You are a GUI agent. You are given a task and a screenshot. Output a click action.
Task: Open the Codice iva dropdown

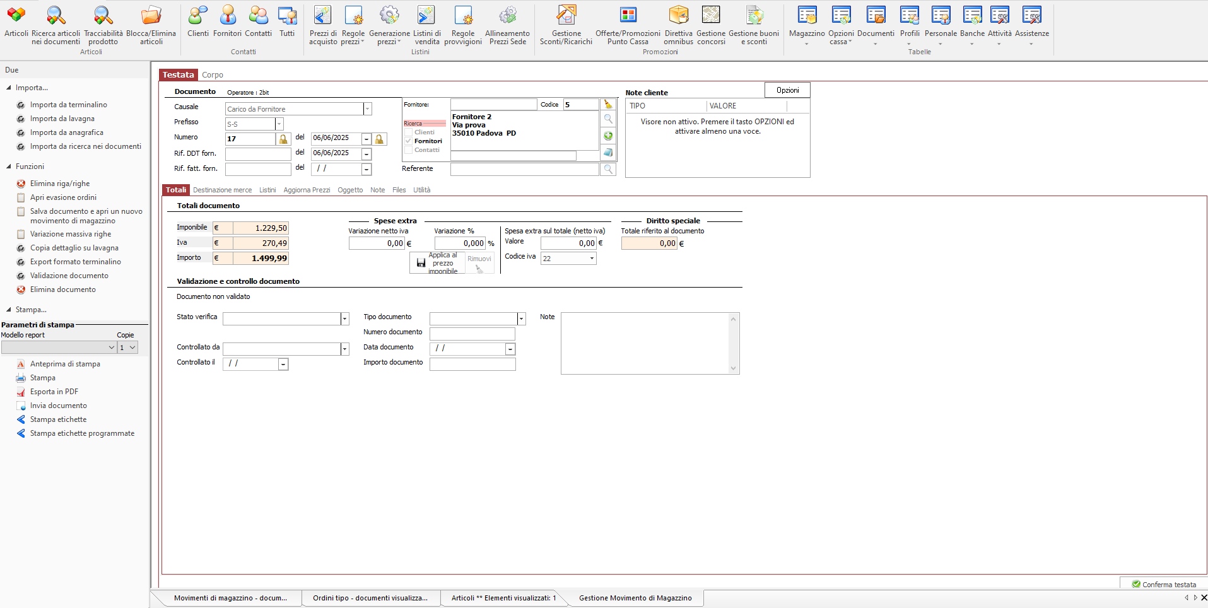pos(592,258)
